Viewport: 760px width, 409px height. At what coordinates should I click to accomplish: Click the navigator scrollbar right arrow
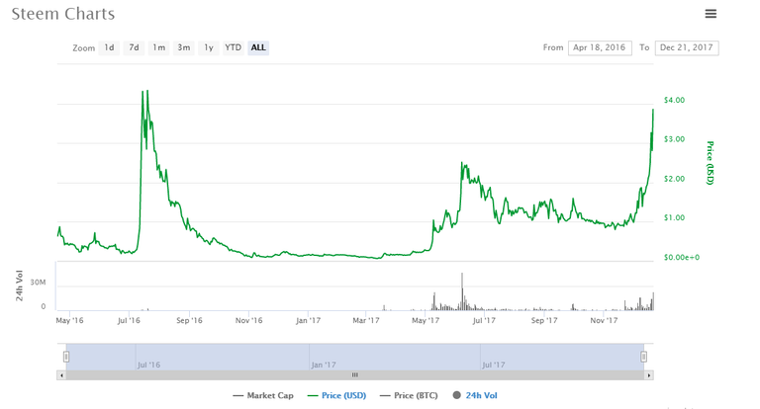click(649, 375)
